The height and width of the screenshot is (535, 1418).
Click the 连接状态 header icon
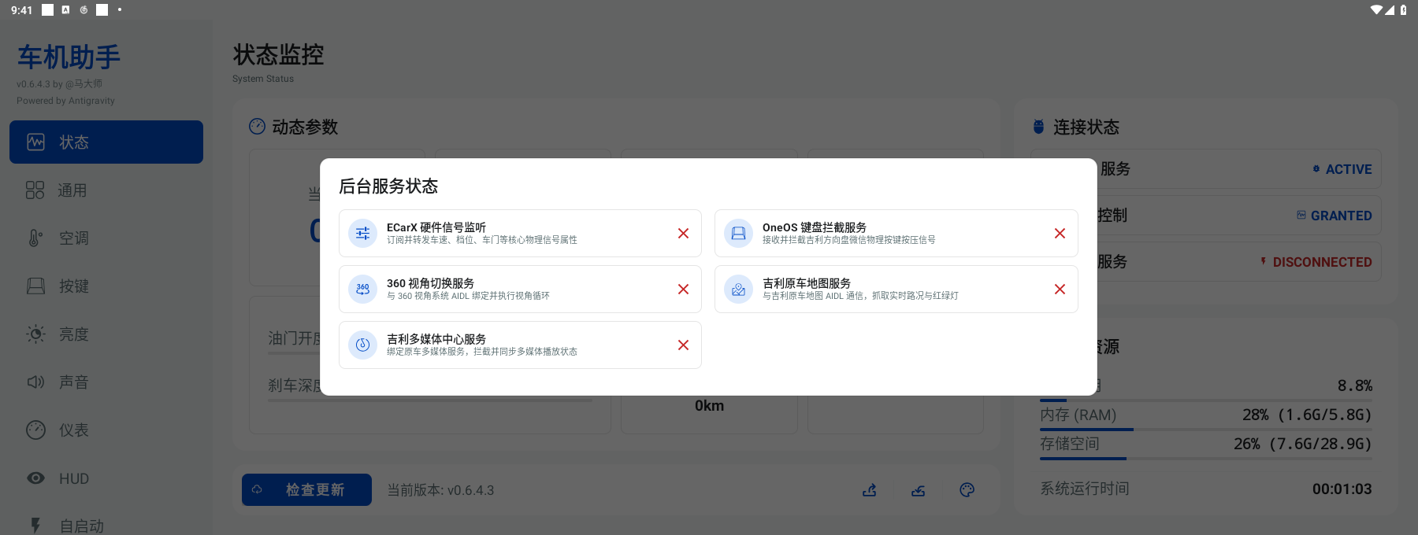[x=1038, y=126]
